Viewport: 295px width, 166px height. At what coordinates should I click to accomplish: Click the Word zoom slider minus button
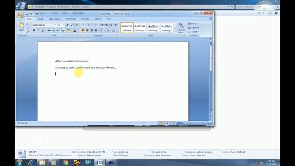[185, 123]
